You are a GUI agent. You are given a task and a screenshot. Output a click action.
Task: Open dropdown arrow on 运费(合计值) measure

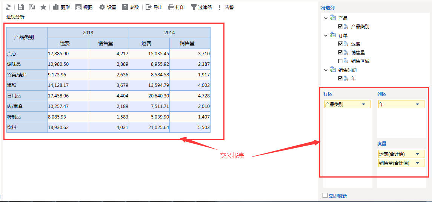click(x=417, y=154)
